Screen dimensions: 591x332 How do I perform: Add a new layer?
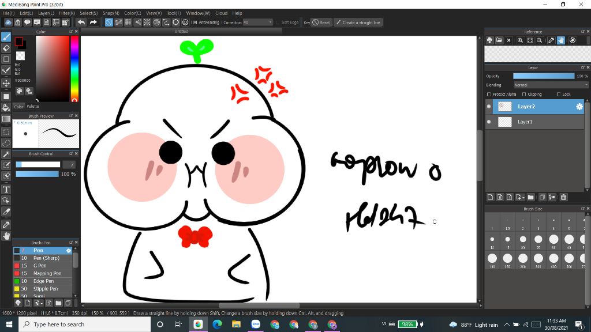tap(491, 197)
